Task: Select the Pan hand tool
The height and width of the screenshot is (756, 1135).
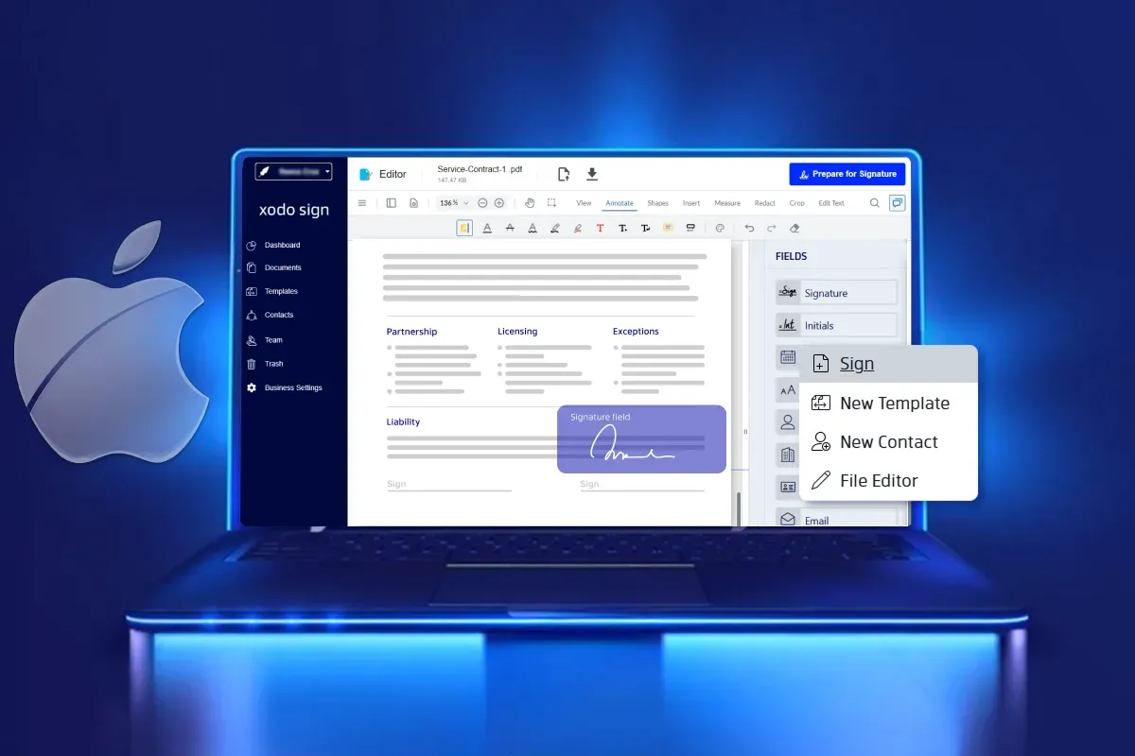Action: tap(530, 203)
